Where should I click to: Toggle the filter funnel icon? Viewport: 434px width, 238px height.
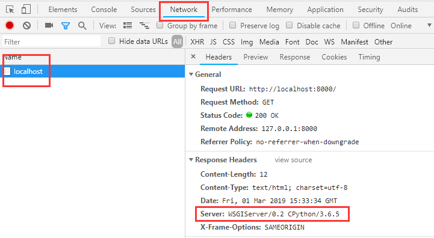coord(66,26)
